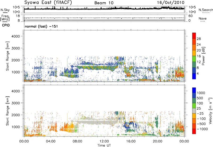Pick the bright blue top Velocity color segment
213x147 pixels.
click(x=194, y=90)
